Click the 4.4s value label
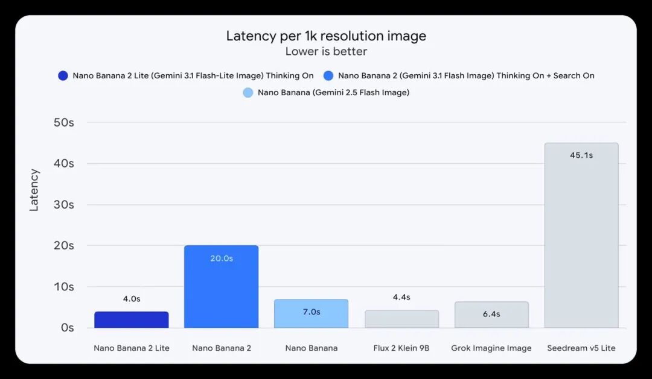The image size is (652, 379). (x=401, y=297)
